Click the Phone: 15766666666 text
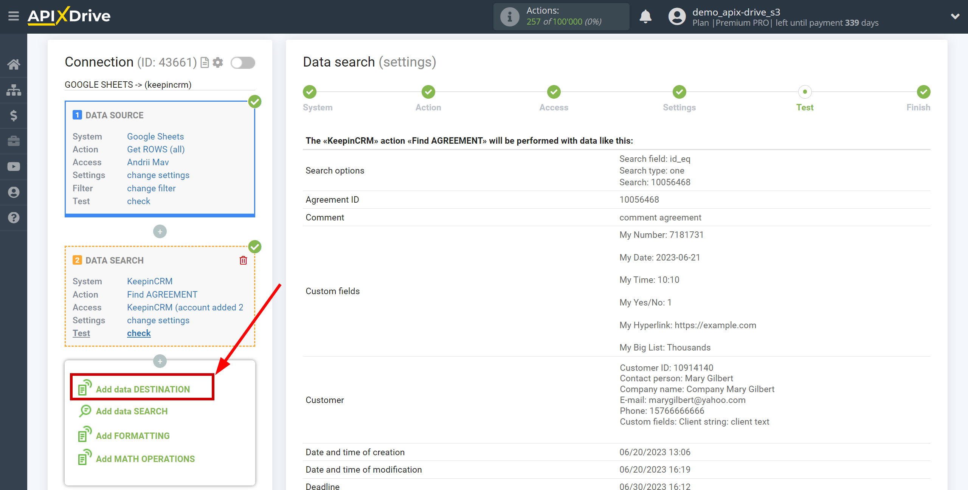The height and width of the screenshot is (490, 968). [662, 411]
